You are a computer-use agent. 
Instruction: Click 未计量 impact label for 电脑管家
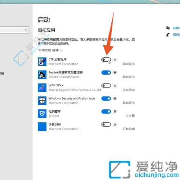(130, 116)
